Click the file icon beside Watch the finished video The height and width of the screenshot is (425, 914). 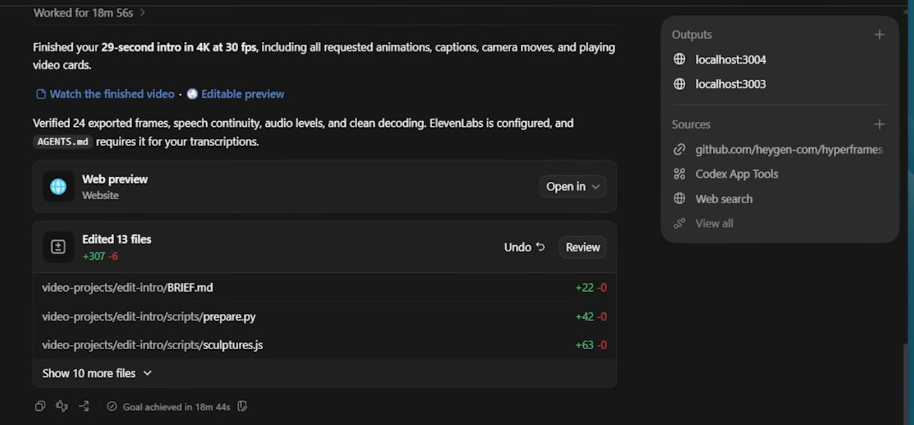coord(41,94)
